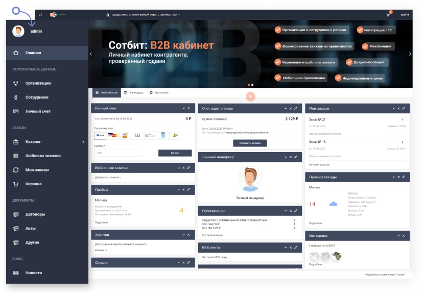Open the organization selector dropdown in top bar

coord(144,15)
